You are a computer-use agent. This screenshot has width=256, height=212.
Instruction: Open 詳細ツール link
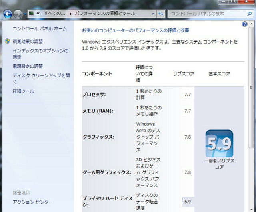24,91
